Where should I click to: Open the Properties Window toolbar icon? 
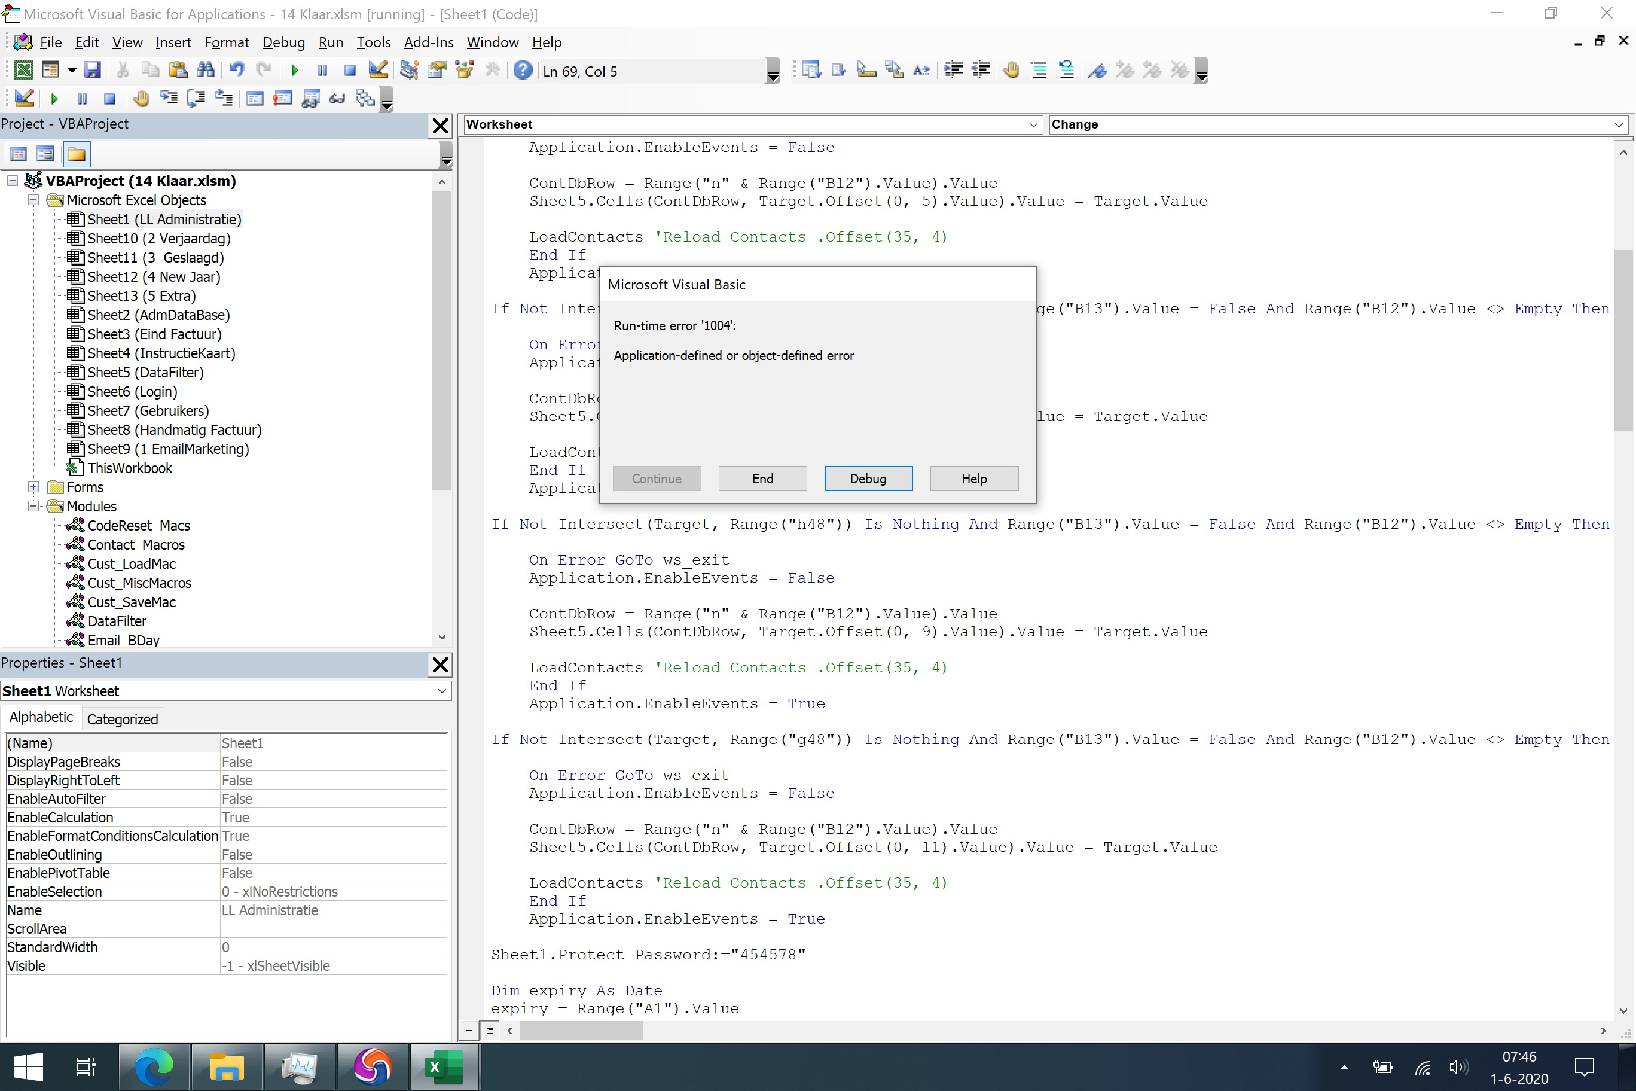point(437,70)
